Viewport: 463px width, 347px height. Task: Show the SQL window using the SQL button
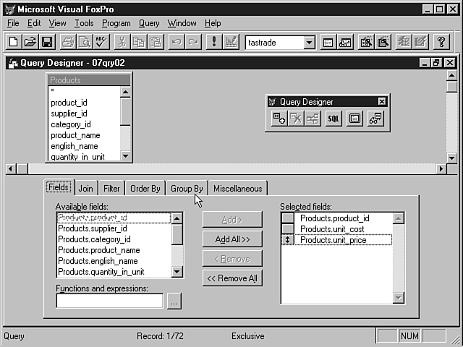333,119
